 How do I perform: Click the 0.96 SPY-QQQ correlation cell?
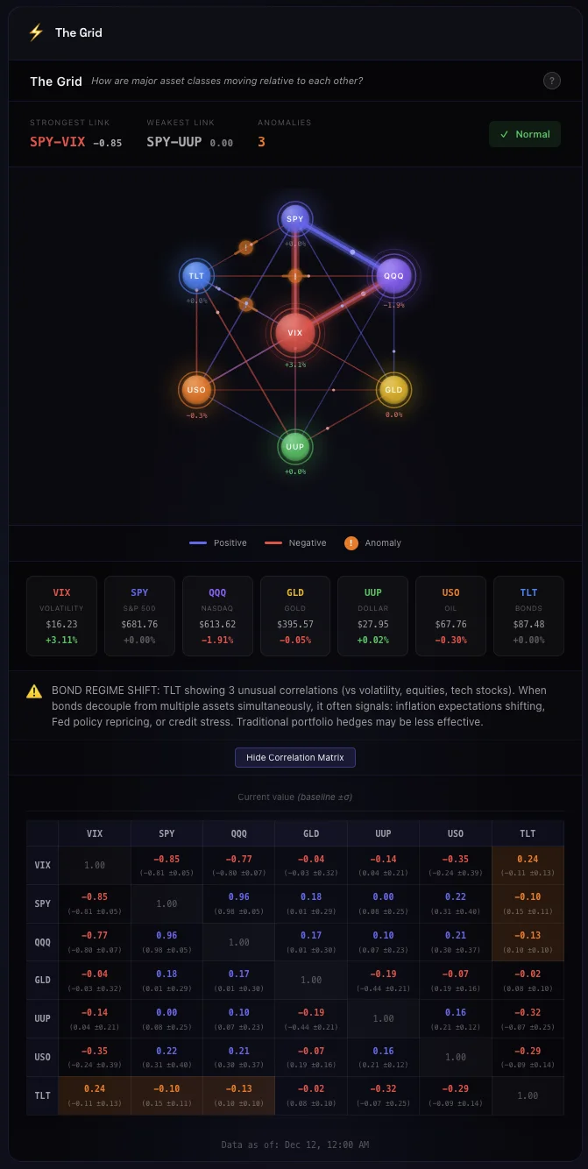click(x=238, y=903)
